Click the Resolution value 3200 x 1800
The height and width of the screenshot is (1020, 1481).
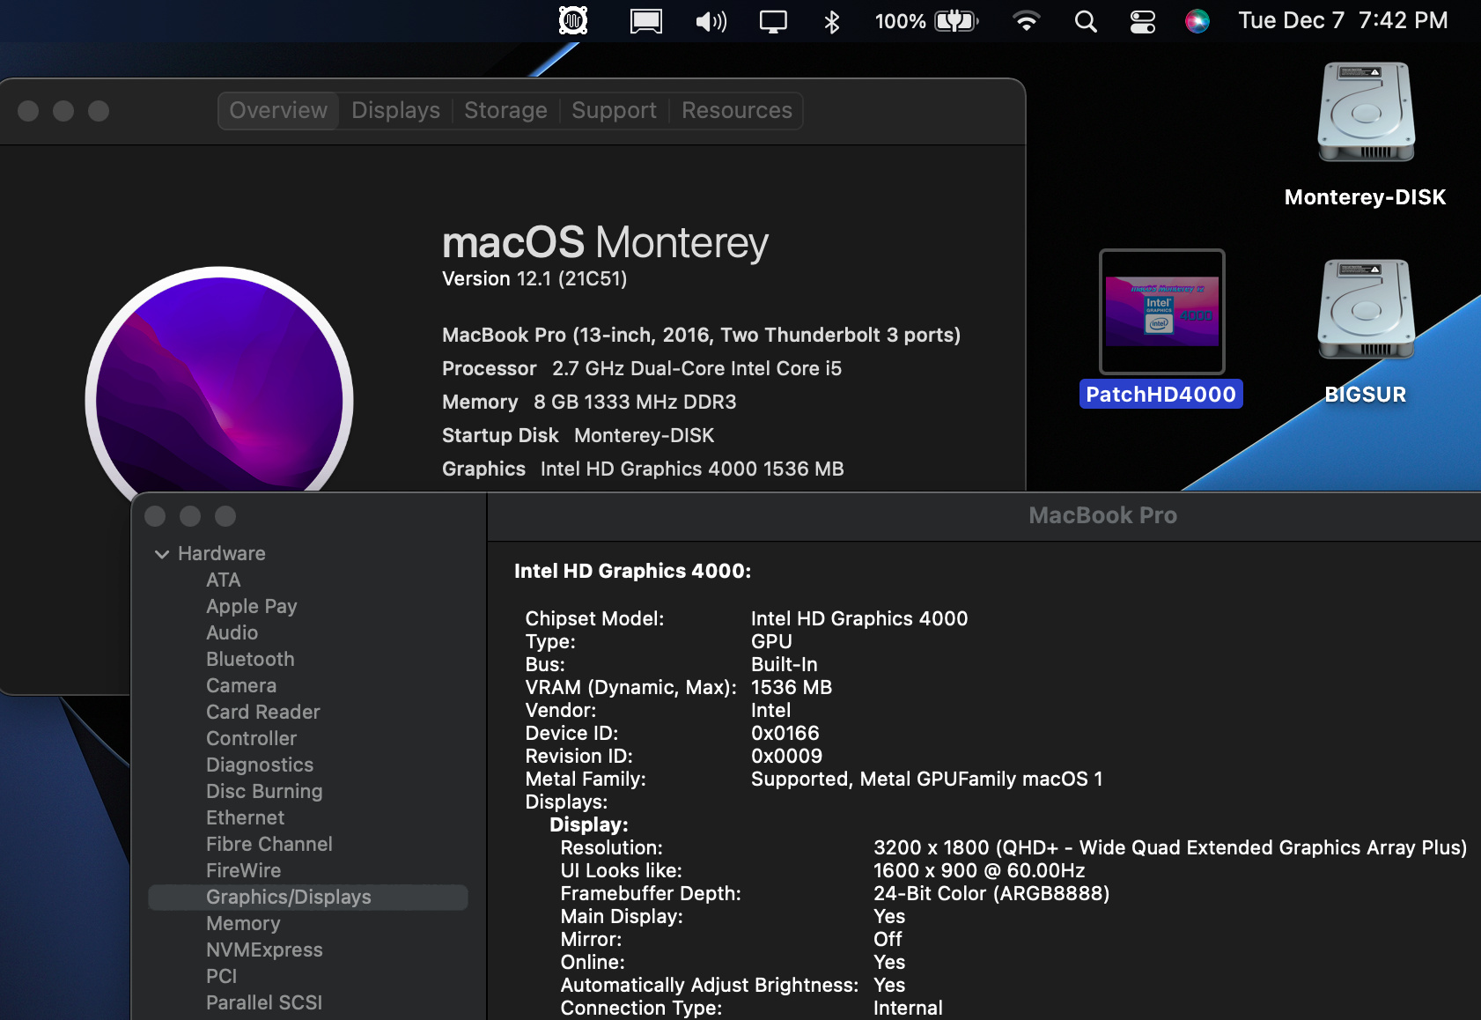point(1170,847)
